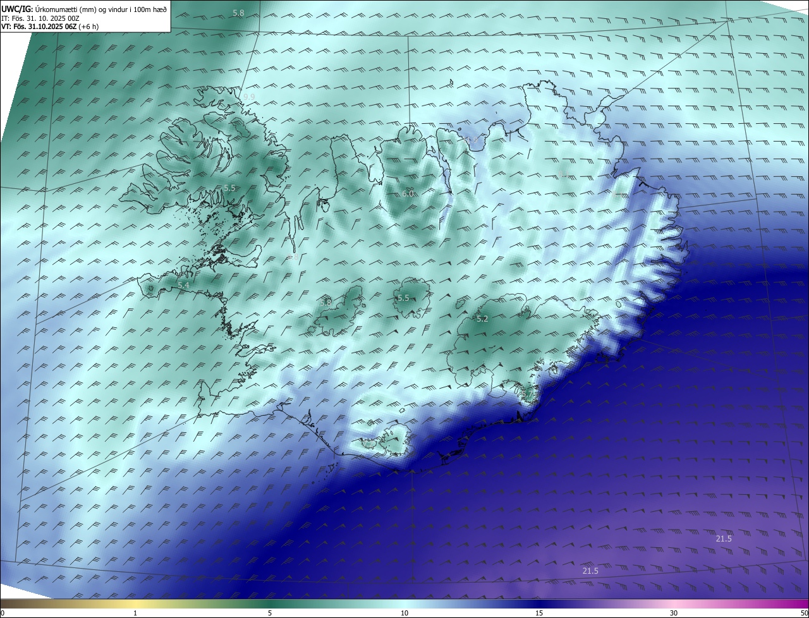
Task: Click the '(+6 h)' forecast offset
Action: pyautogui.click(x=88, y=27)
